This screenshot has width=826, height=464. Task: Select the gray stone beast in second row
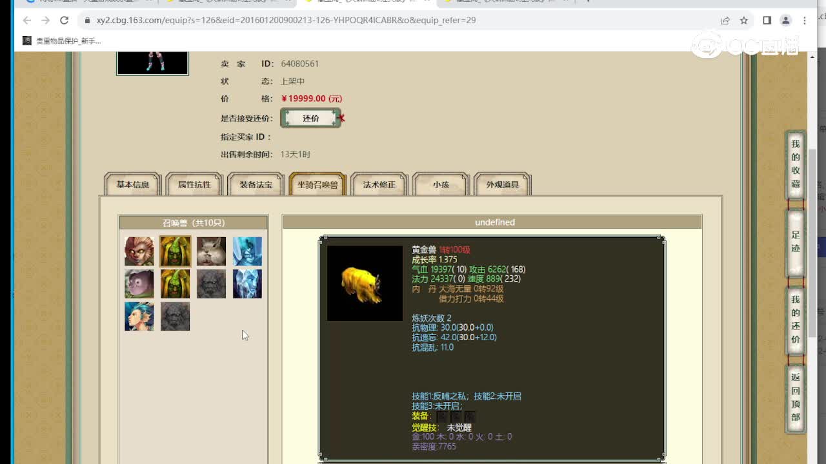[212, 284]
